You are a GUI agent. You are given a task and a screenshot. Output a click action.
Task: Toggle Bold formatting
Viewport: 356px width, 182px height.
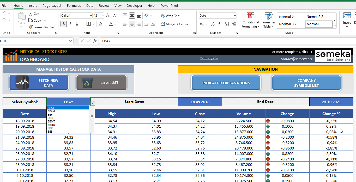tap(64, 24)
